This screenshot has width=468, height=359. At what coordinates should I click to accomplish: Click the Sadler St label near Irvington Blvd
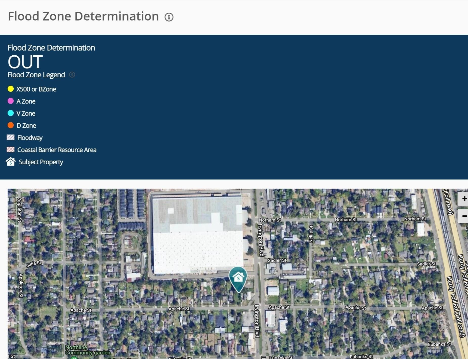coord(277,260)
